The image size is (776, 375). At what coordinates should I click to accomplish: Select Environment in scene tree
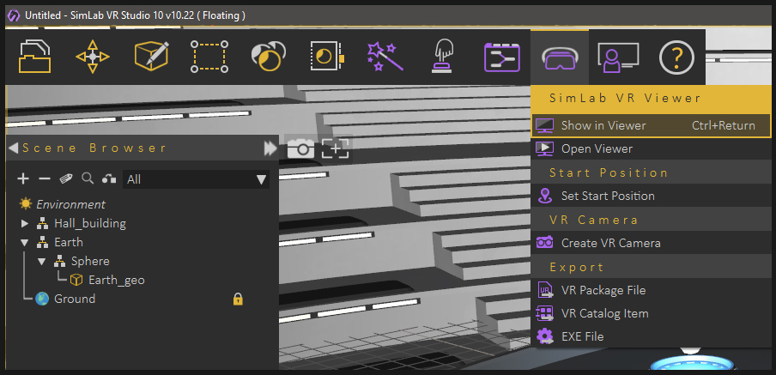[70, 204]
